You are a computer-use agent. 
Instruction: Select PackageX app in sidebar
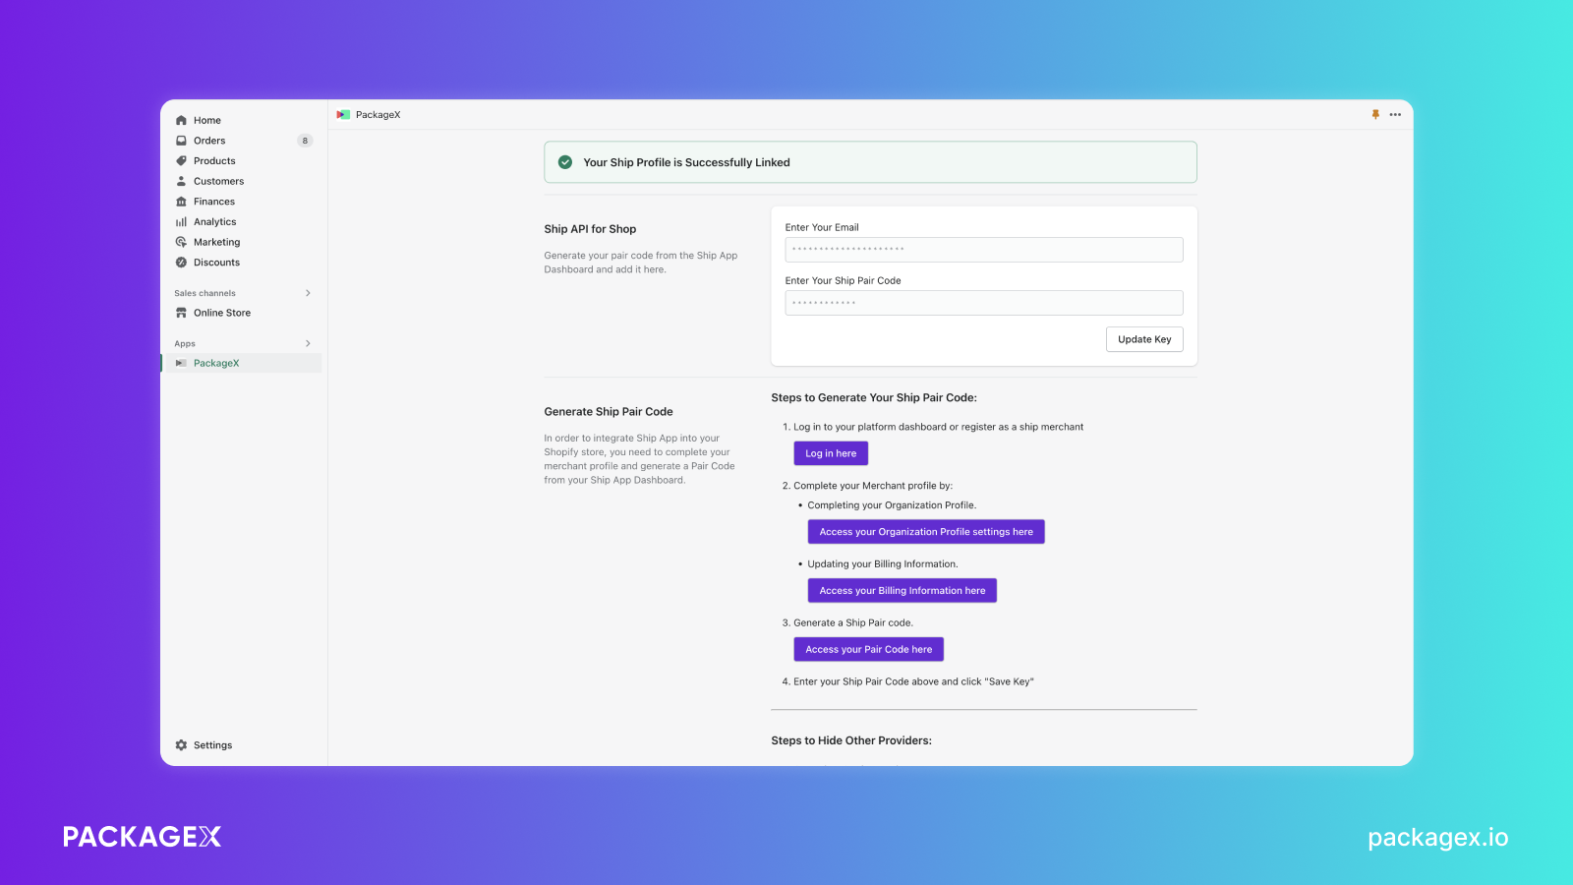(x=242, y=363)
